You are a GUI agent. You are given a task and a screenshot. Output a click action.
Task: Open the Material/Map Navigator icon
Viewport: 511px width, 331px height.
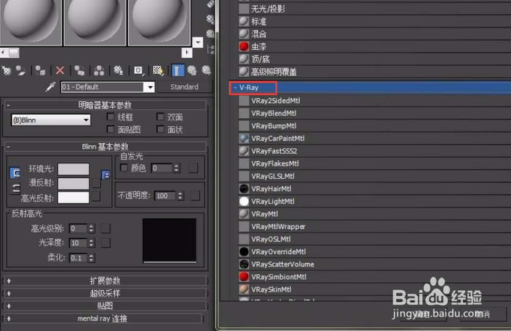pos(211,49)
